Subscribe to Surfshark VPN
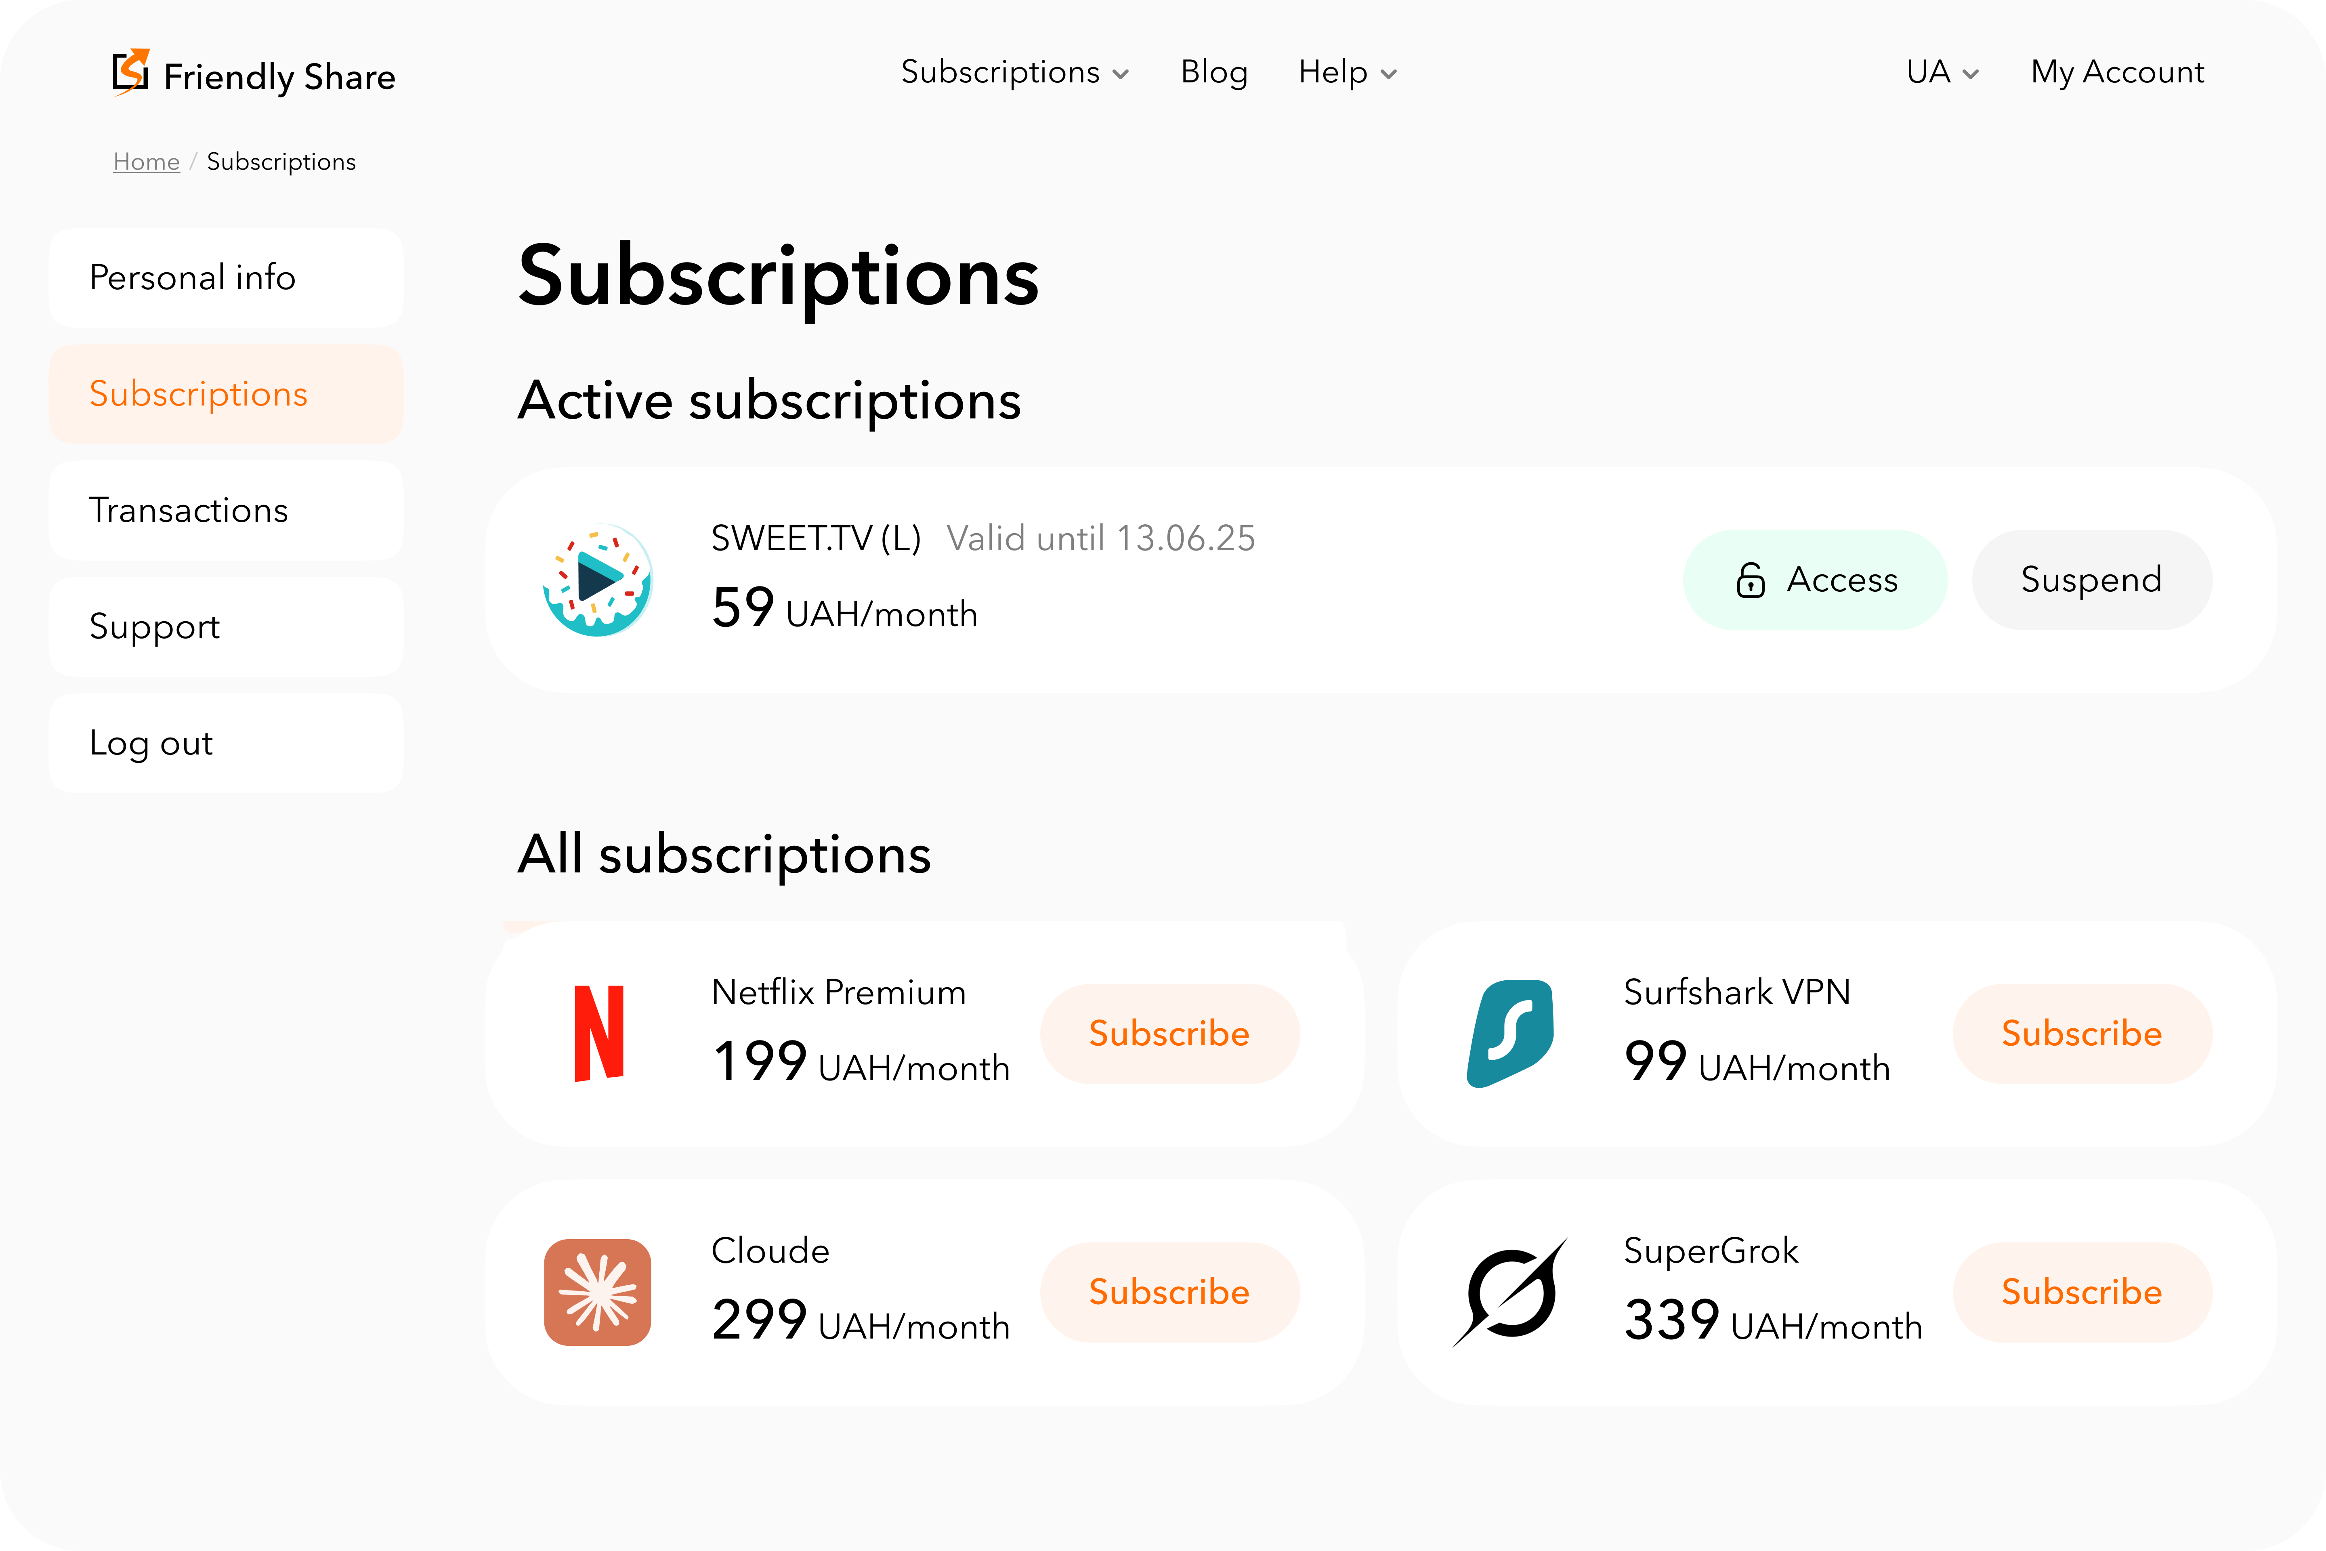 [2081, 1034]
